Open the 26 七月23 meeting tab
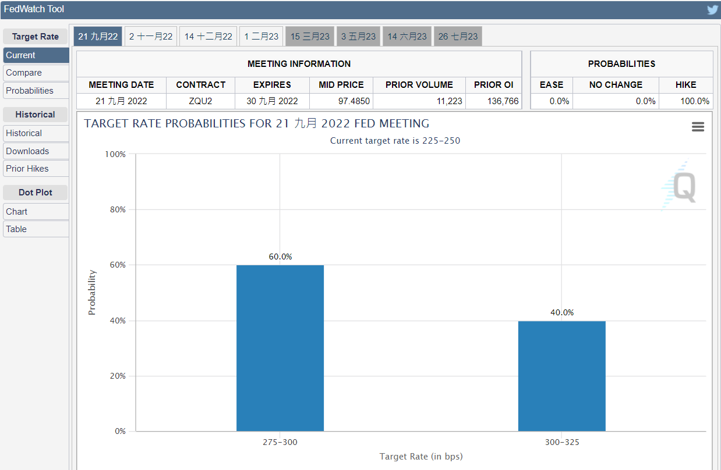The image size is (721, 470). [x=458, y=36]
